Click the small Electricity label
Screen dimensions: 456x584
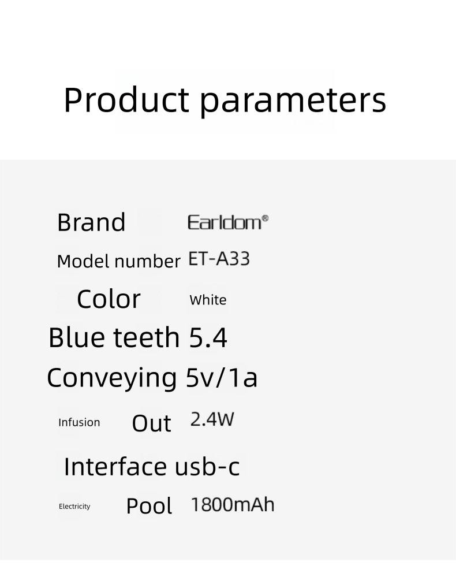pyautogui.click(x=74, y=507)
